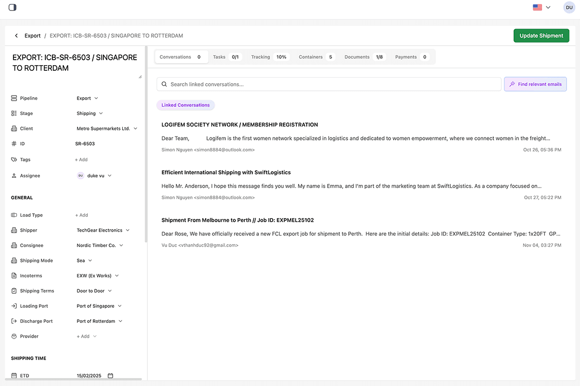Switch to the Tracking tab
The height and width of the screenshot is (386, 580).
point(270,57)
